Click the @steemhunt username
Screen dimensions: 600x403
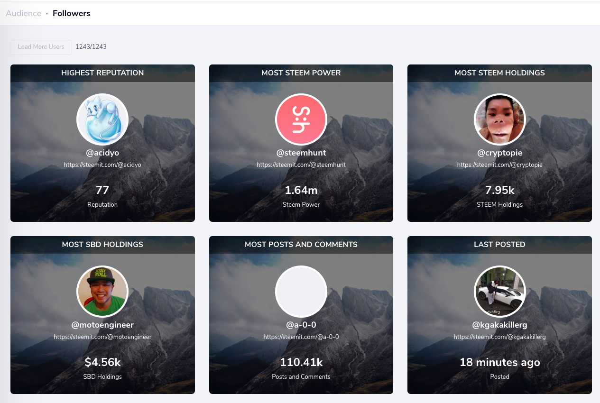point(301,153)
